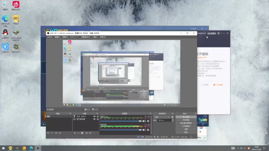Lock the text source
Viewport: 269px width, 151px height.
click(98, 116)
